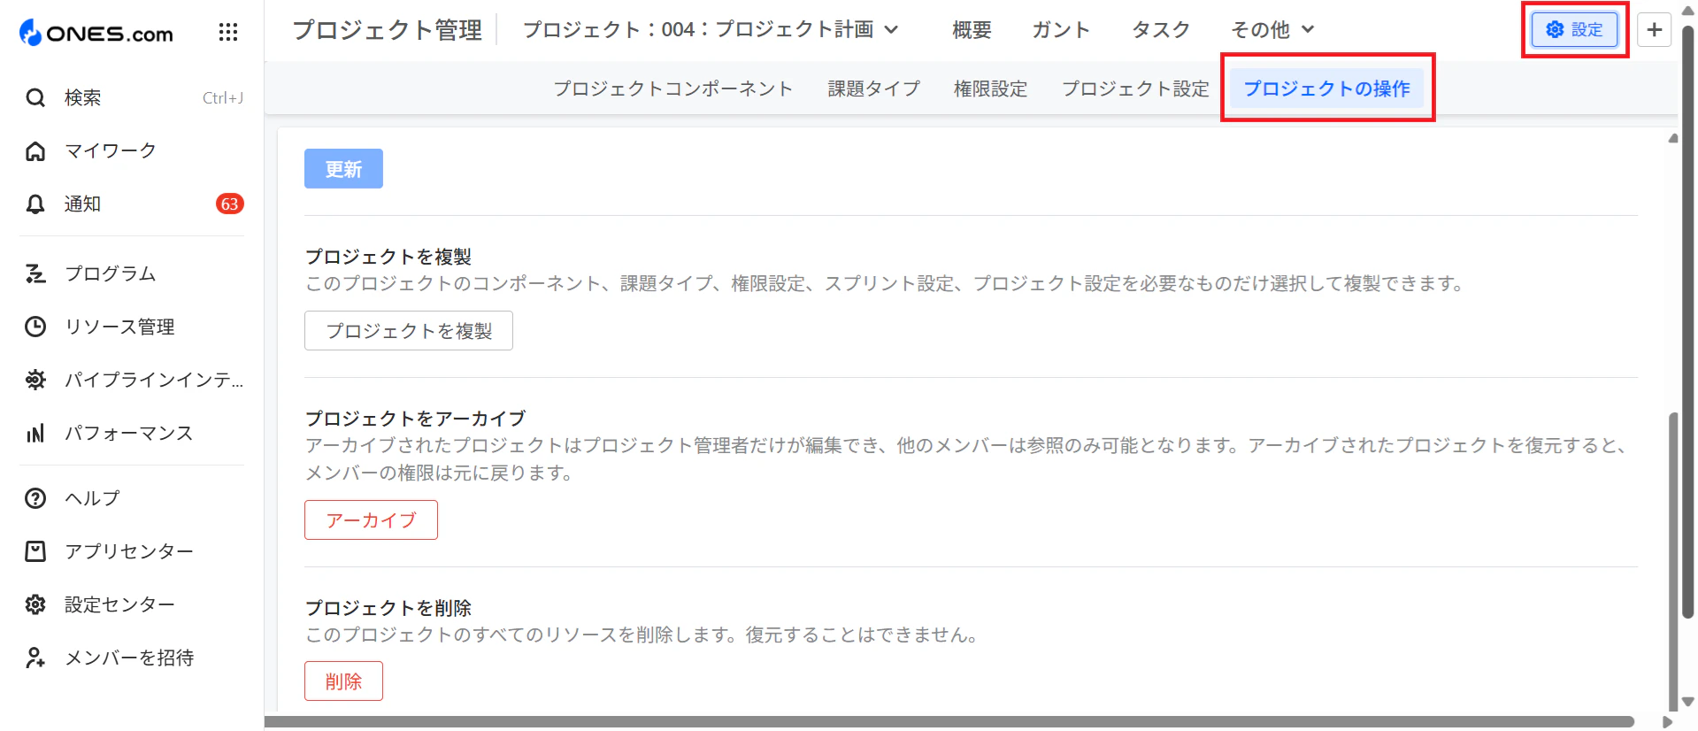Viewport: 1698px width, 731px height.
Task: Click the プロジェクトを削除 heading
Action: point(388,608)
